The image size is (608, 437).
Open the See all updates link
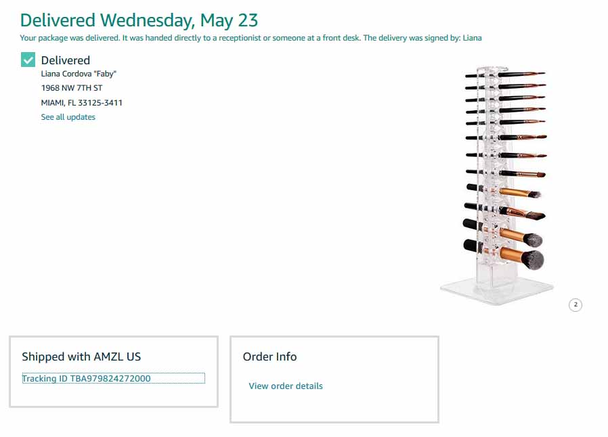coord(68,117)
